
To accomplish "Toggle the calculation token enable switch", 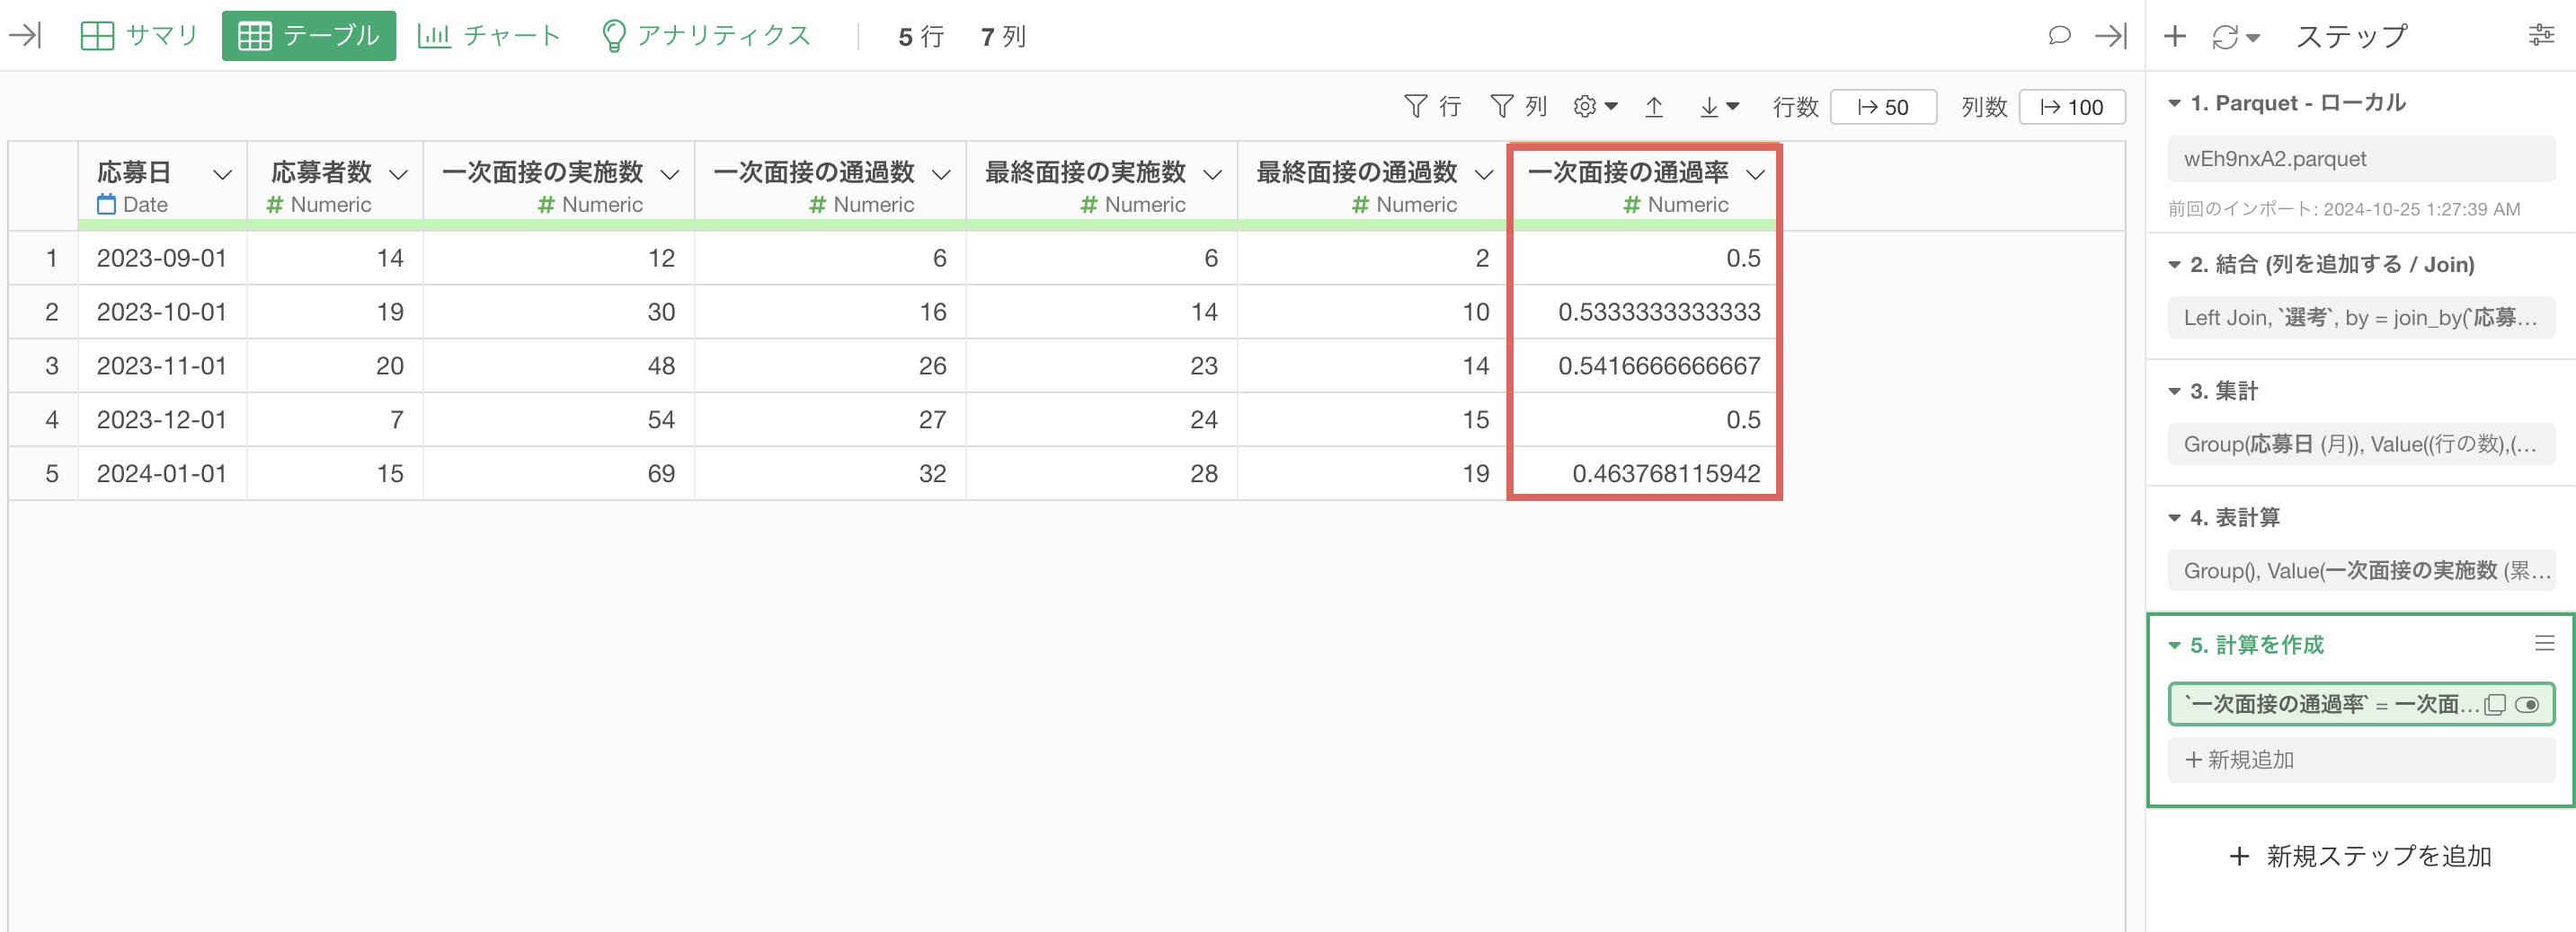I will coord(2527,705).
